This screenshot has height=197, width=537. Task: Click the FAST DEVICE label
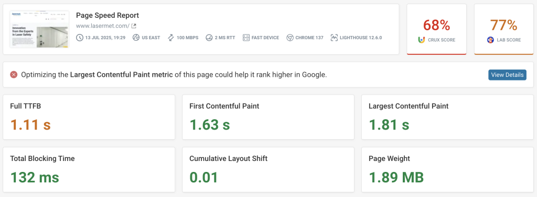click(265, 38)
